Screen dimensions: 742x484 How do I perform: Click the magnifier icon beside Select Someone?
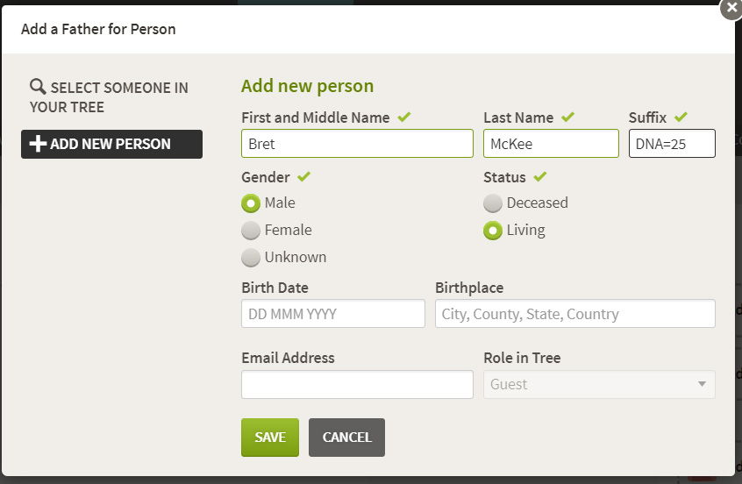[38, 87]
